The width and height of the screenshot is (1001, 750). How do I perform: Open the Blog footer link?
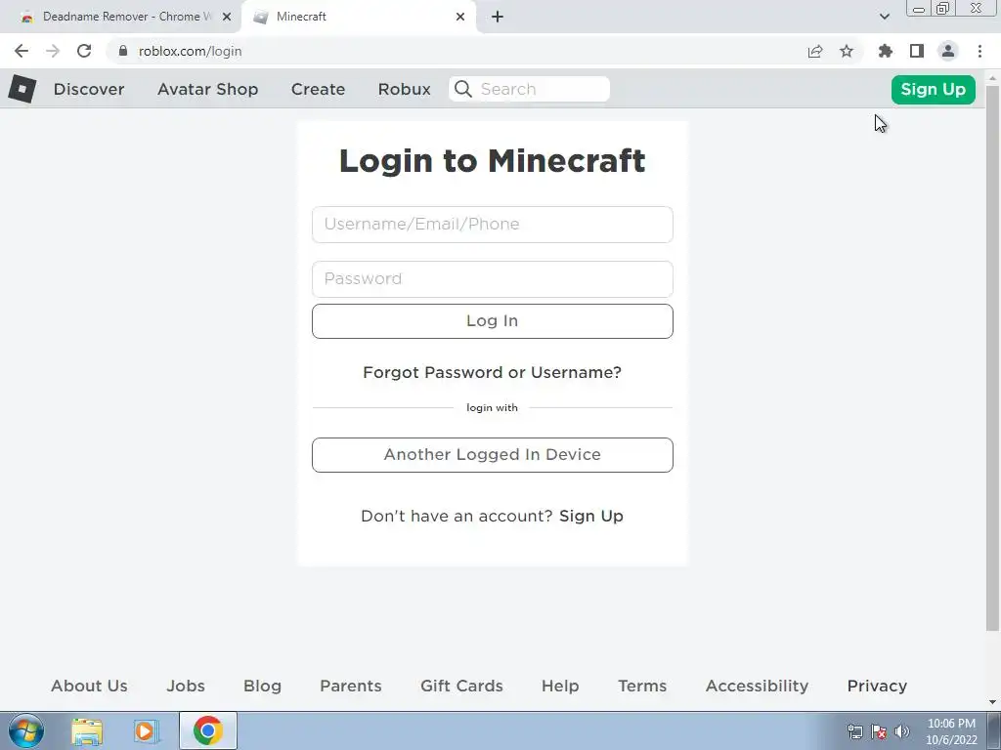[262, 686]
